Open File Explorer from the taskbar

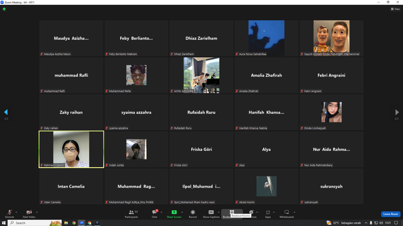pyautogui.click(x=66, y=223)
